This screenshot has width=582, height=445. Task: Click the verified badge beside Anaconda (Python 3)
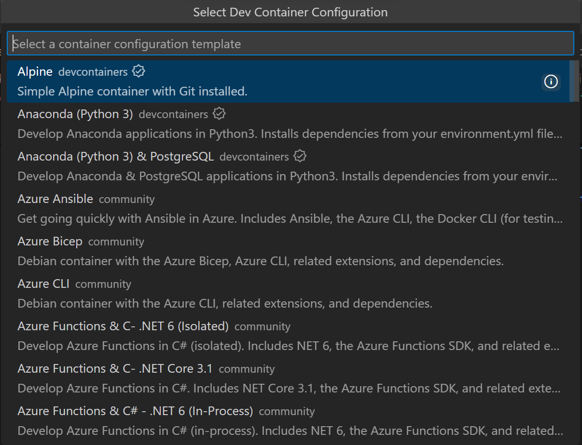click(220, 114)
